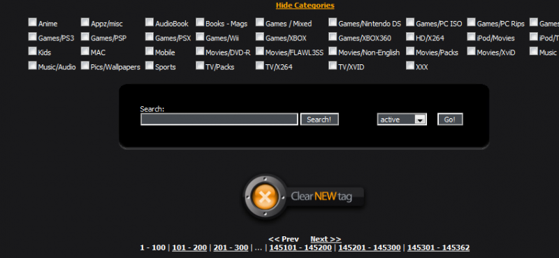Tick the MAC category checkbox
The width and height of the screenshot is (559, 258).
click(x=85, y=51)
